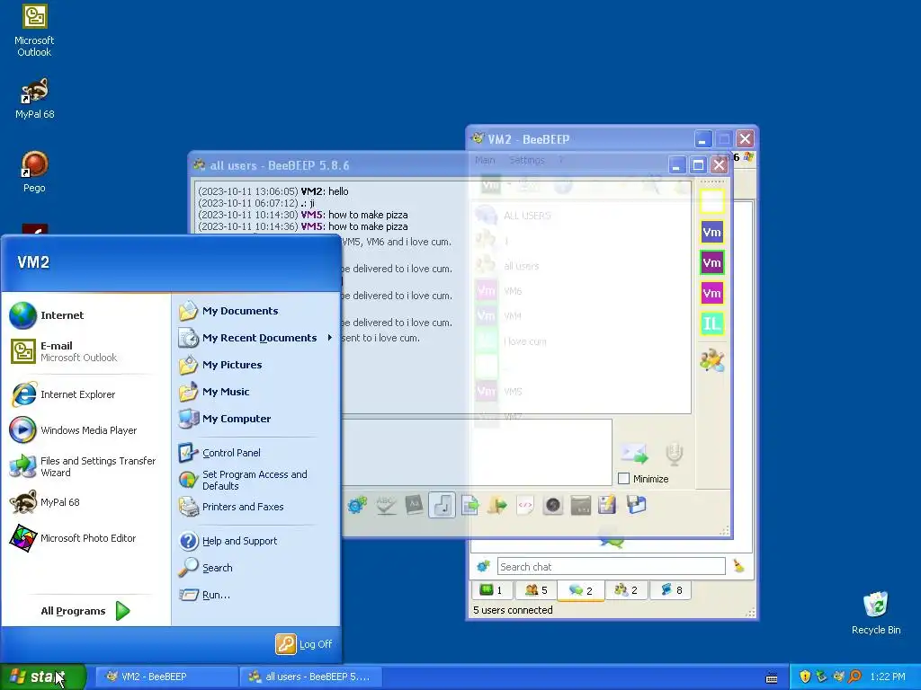Select the green-bordered purple Vm avatar
Screen dimensions: 921x690
click(712, 262)
